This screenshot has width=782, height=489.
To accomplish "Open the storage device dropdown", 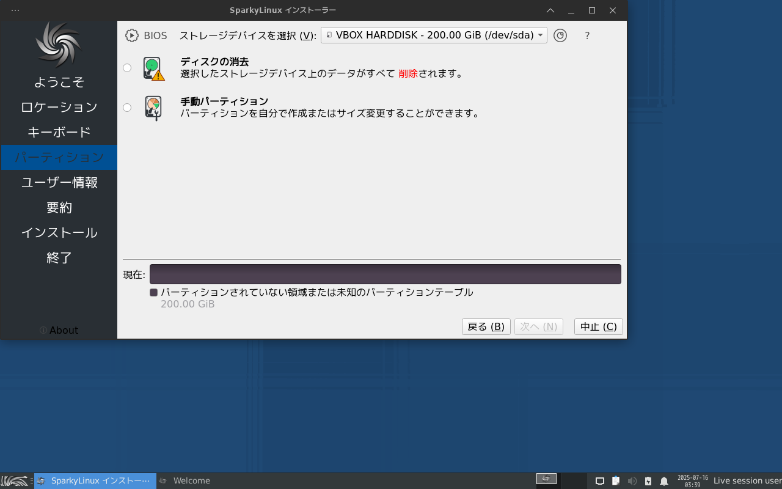I will click(x=434, y=35).
